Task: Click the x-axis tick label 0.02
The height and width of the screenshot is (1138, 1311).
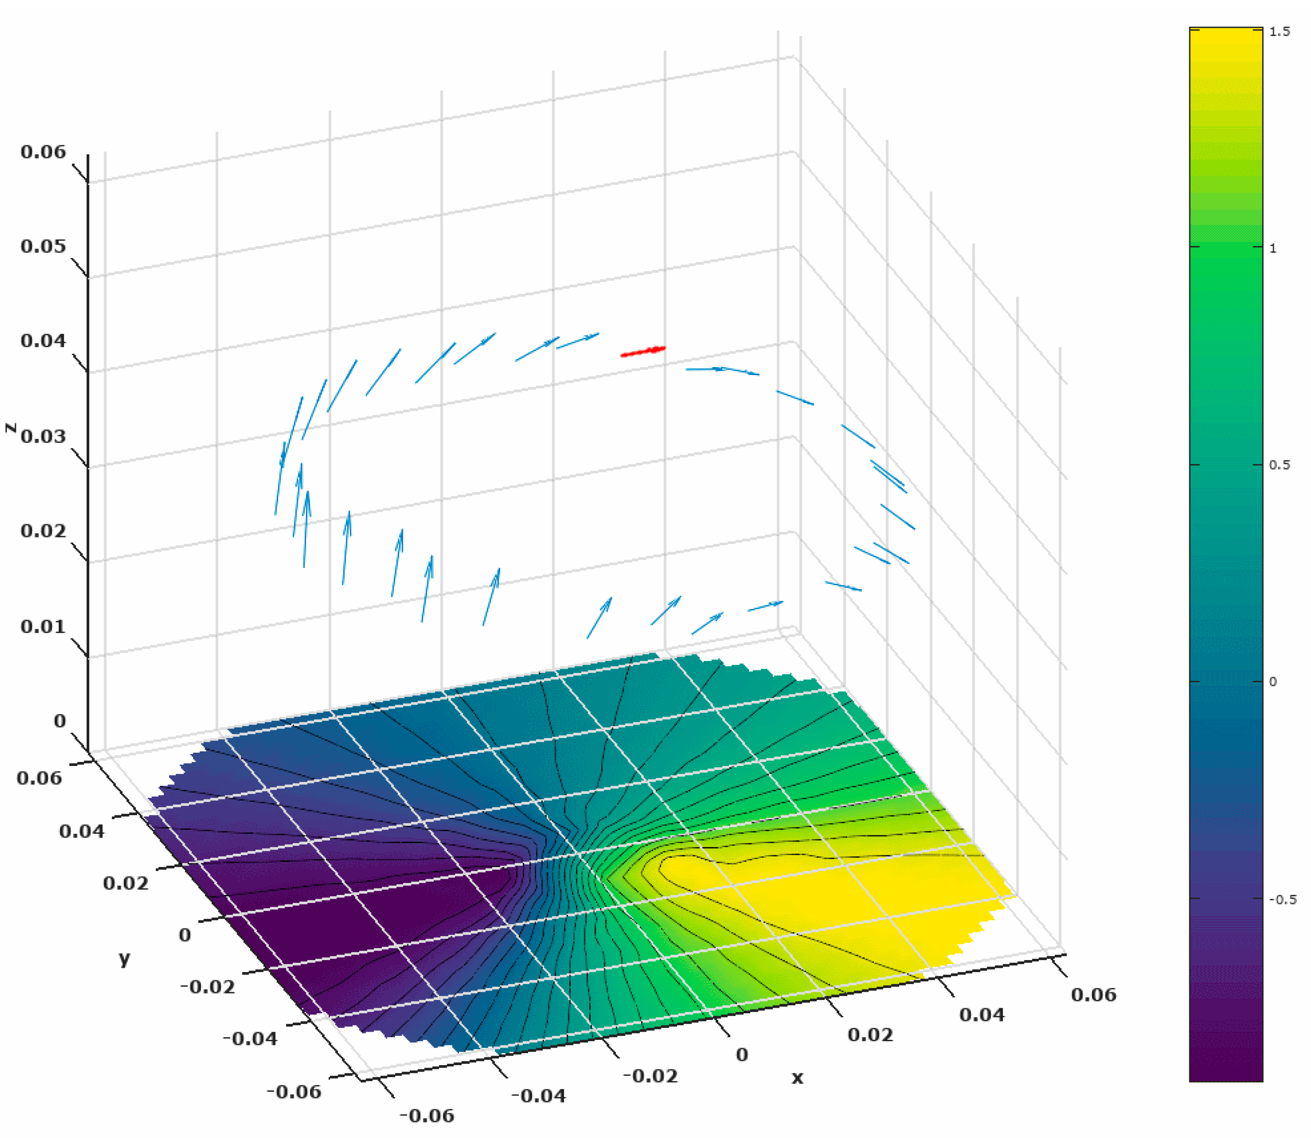Action: pyautogui.click(x=870, y=1036)
